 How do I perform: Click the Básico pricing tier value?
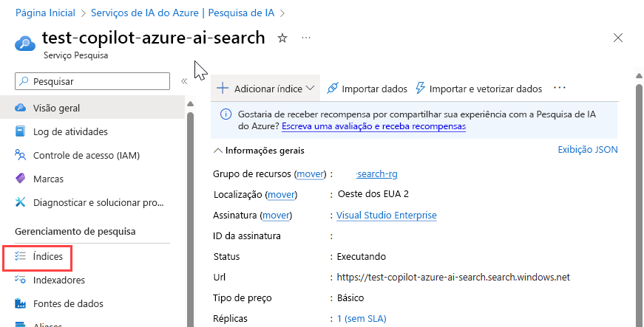click(350, 297)
